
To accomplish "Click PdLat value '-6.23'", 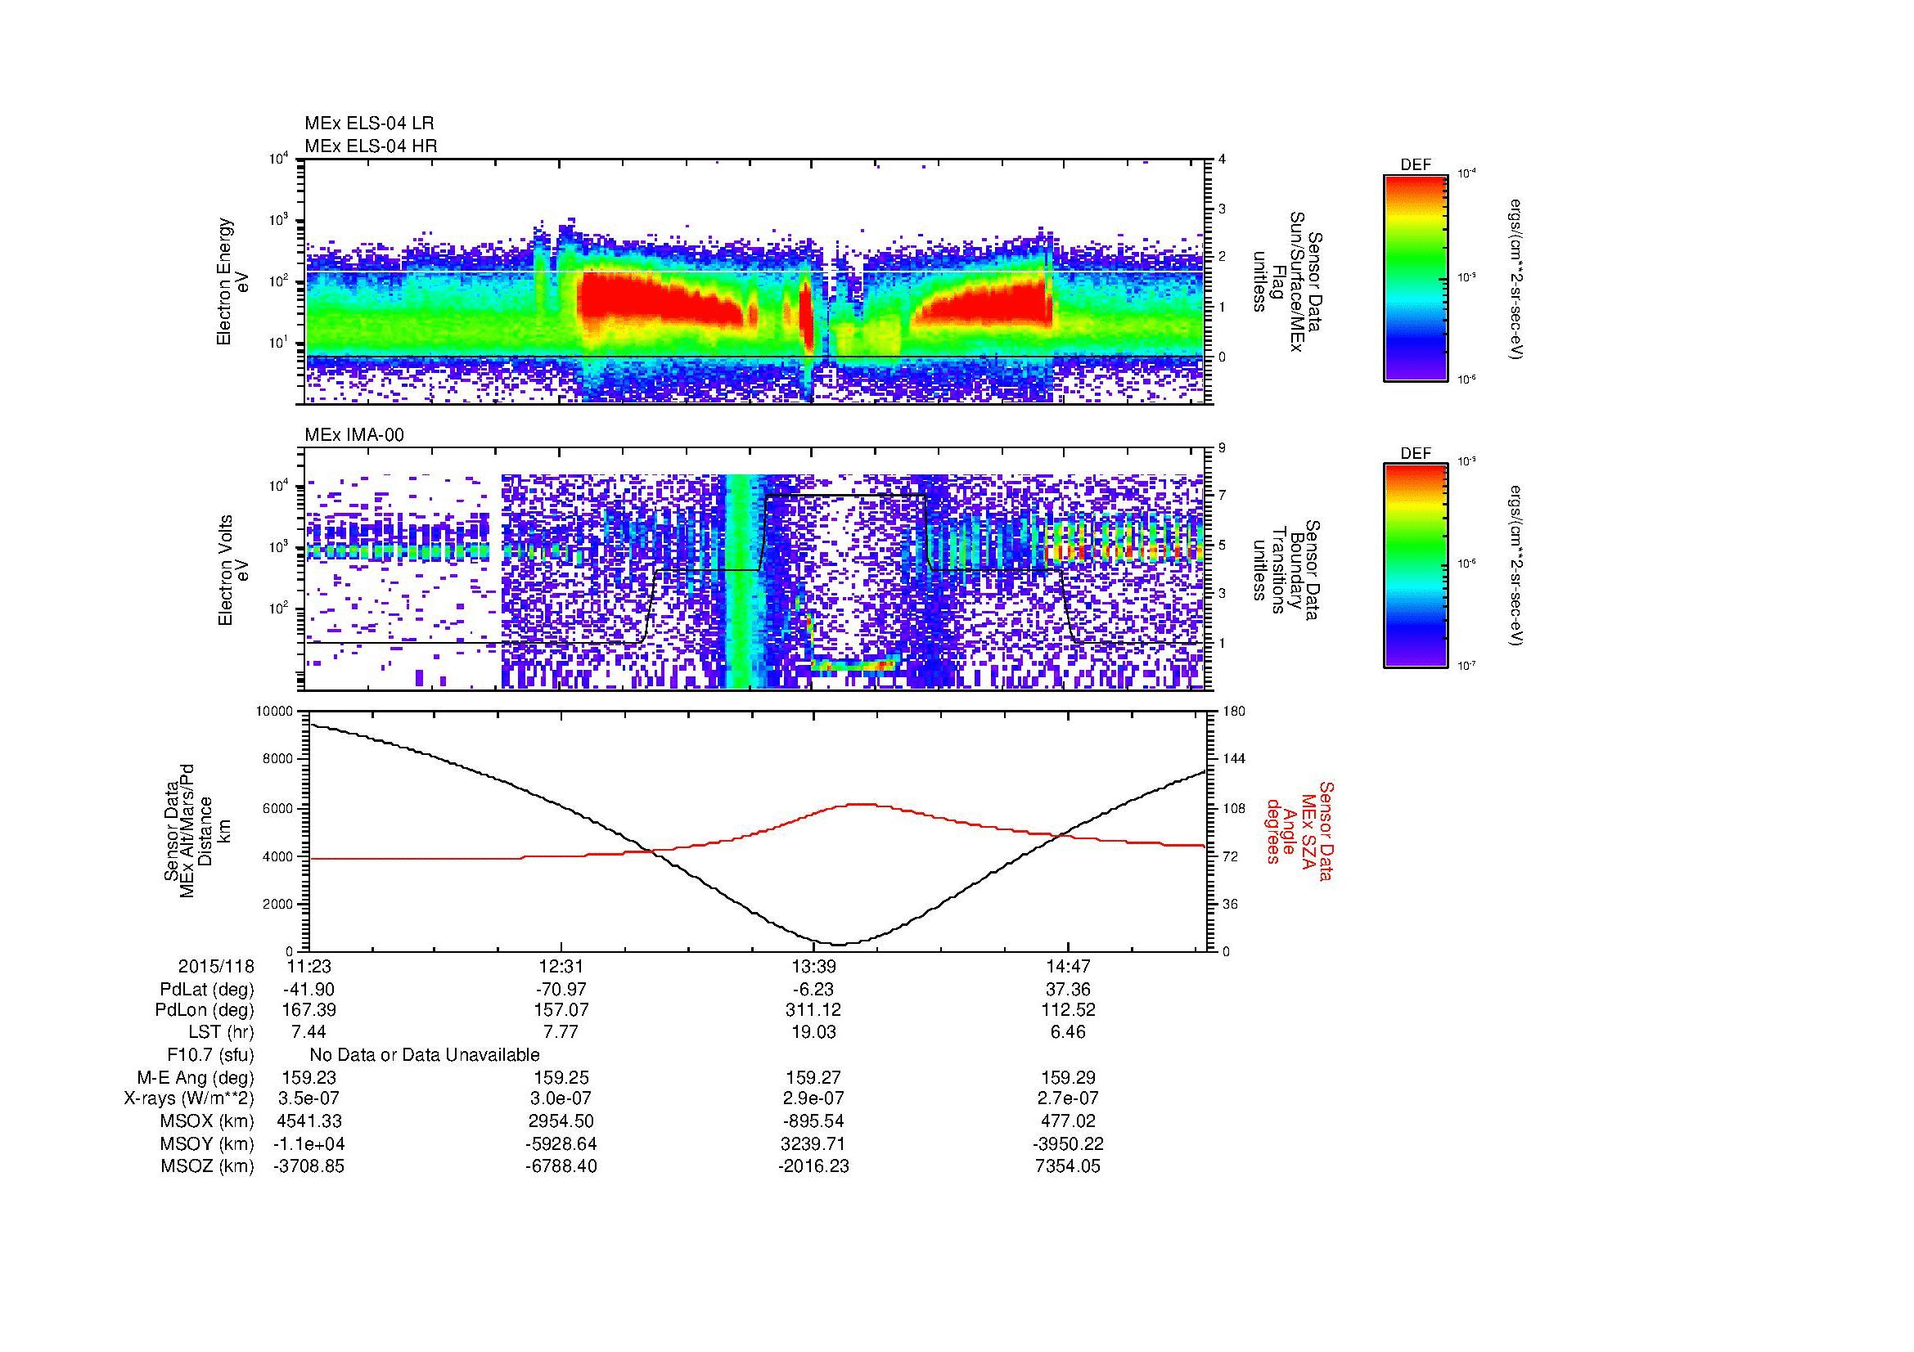I will (x=813, y=990).
